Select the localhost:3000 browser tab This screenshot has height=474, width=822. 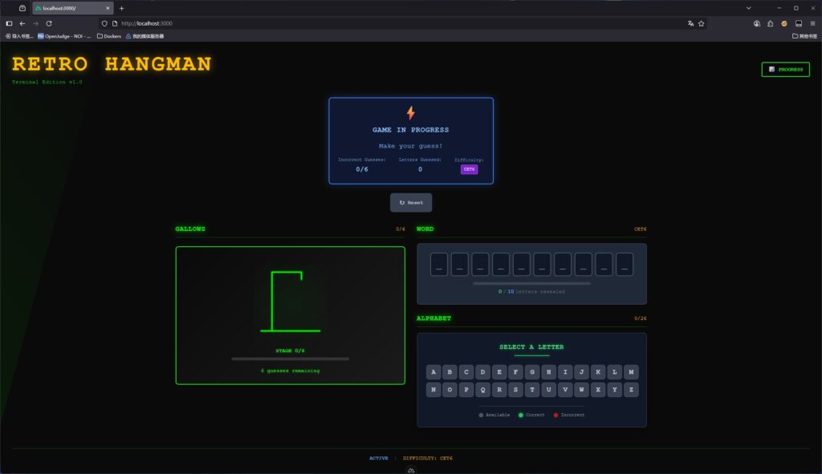pos(68,8)
